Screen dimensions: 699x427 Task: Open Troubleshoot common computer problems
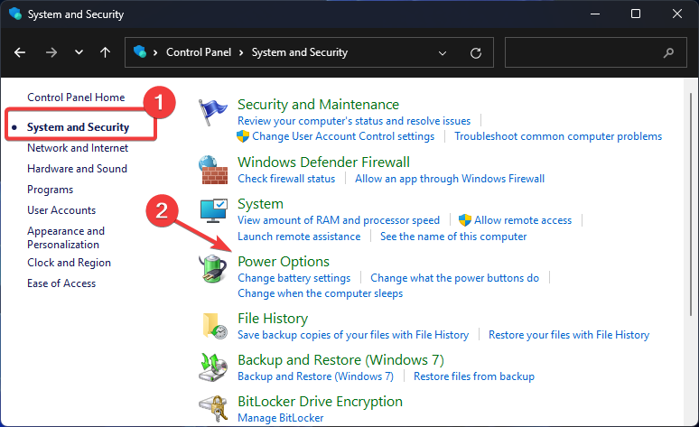[x=558, y=136]
